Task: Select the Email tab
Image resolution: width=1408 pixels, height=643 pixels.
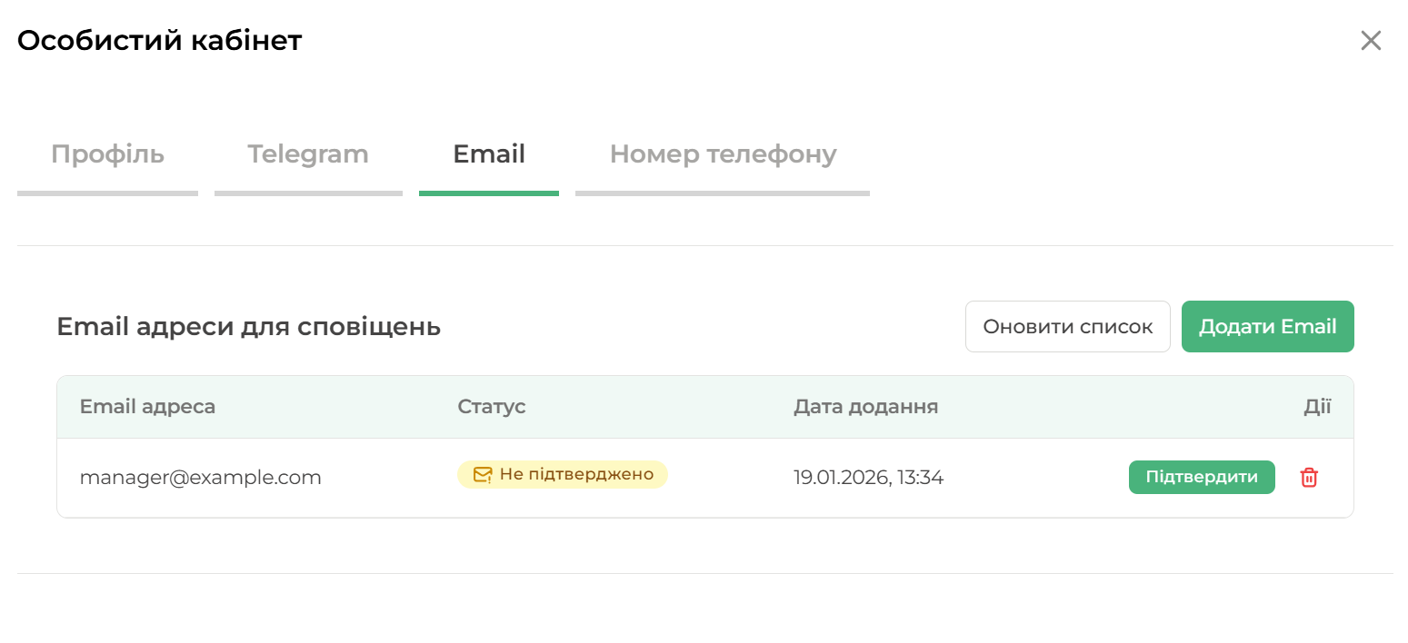Action: (489, 154)
